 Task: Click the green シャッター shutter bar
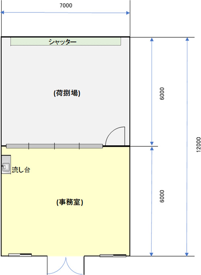(x=66, y=41)
